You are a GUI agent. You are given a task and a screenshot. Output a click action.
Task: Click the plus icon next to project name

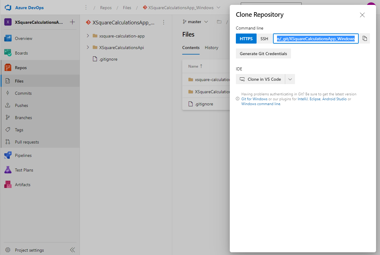[x=72, y=22]
